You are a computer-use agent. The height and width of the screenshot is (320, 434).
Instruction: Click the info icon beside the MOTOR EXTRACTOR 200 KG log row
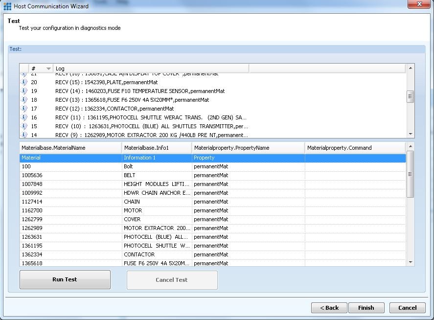(x=23, y=135)
